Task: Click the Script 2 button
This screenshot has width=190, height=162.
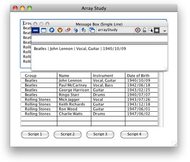Action: (x=68, y=134)
